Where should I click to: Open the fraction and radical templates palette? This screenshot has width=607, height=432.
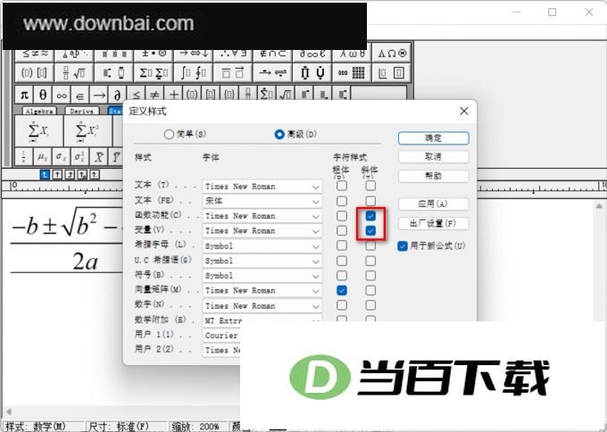click(x=74, y=73)
